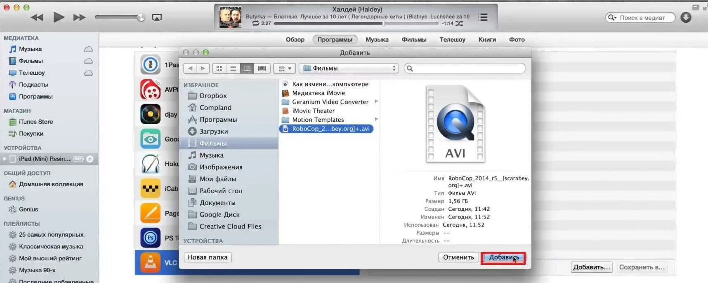This screenshot has width=708, height=283.
Task: Expand the Motion Templates folder
Action: pos(376,119)
